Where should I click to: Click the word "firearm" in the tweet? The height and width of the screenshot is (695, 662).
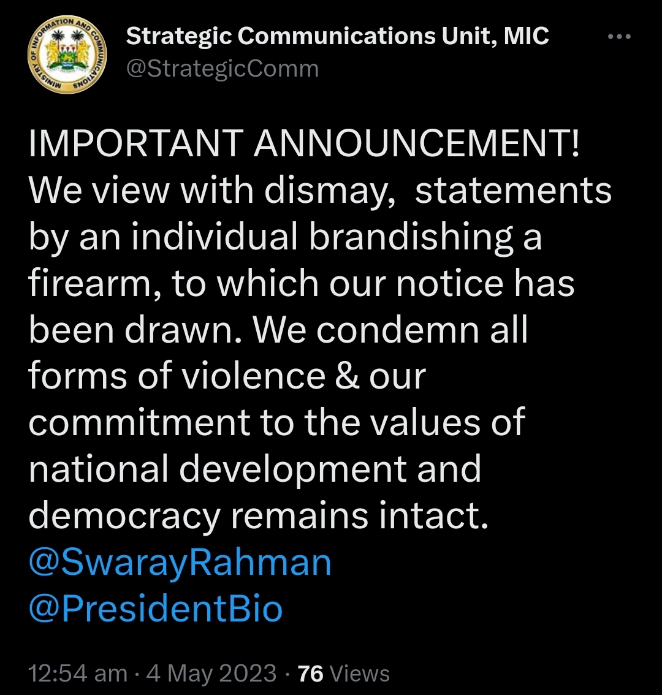[94, 283]
